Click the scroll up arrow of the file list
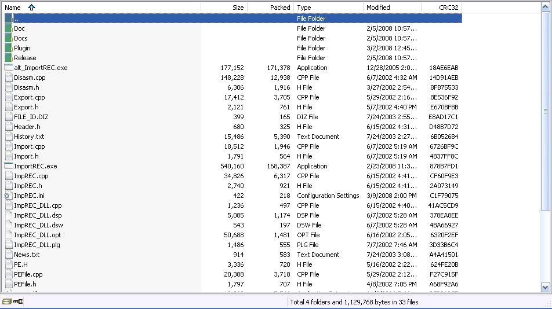This screenshot has height=309, width=552. click(x=545, y=7)
